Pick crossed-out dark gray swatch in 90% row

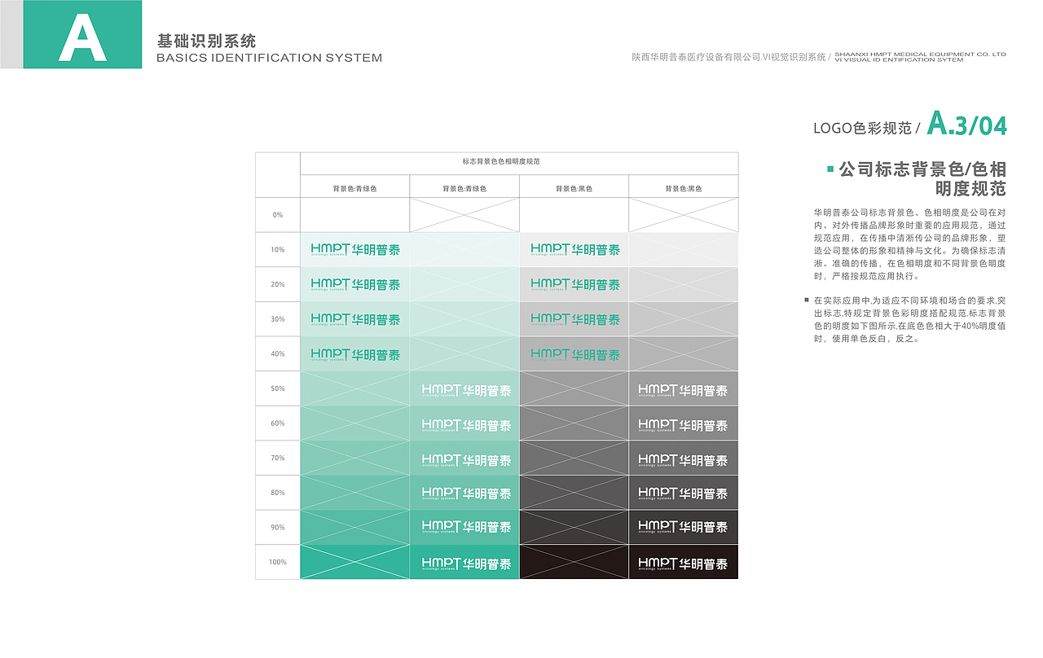tap(574, 528)
